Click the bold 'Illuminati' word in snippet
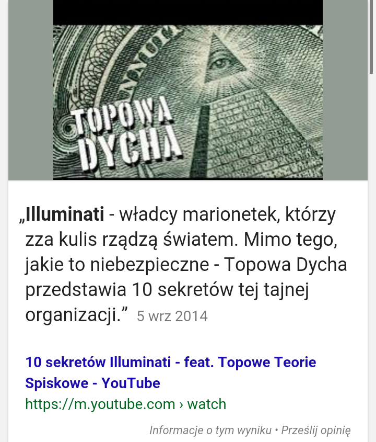The height and width of the screenshot is (442, 376). 65,214
